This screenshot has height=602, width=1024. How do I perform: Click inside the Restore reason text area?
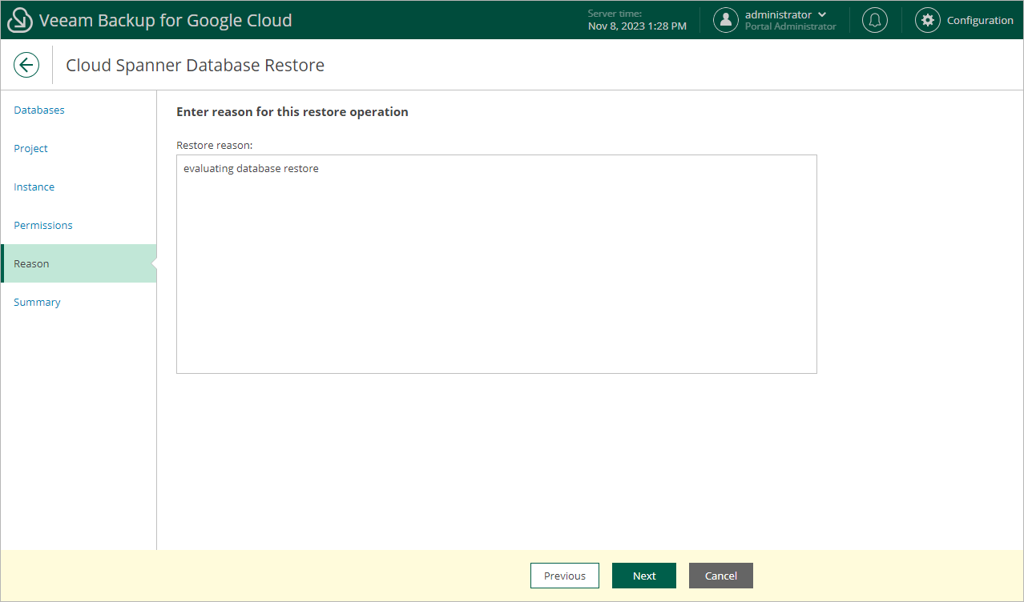point(497,264)
